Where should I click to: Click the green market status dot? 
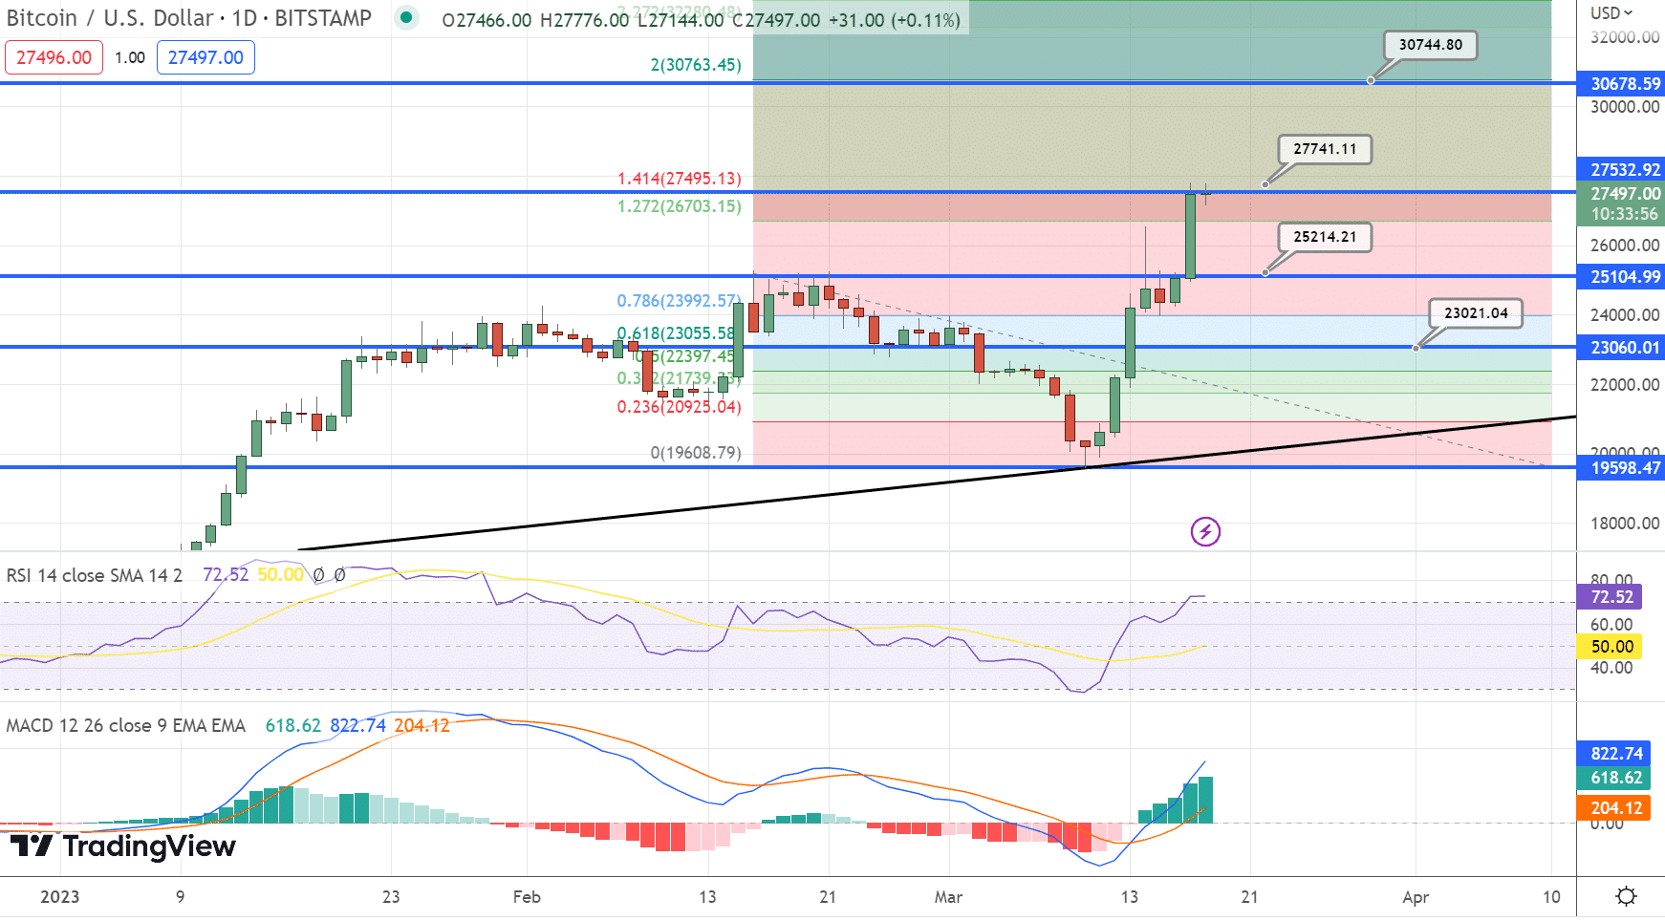406,17
